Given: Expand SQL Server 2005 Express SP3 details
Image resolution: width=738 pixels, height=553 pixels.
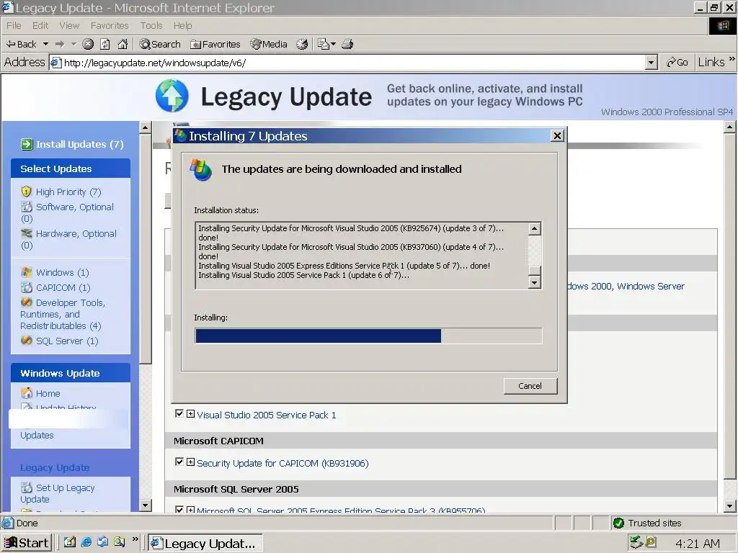Looking at the screenshot, I should [190, 510].
